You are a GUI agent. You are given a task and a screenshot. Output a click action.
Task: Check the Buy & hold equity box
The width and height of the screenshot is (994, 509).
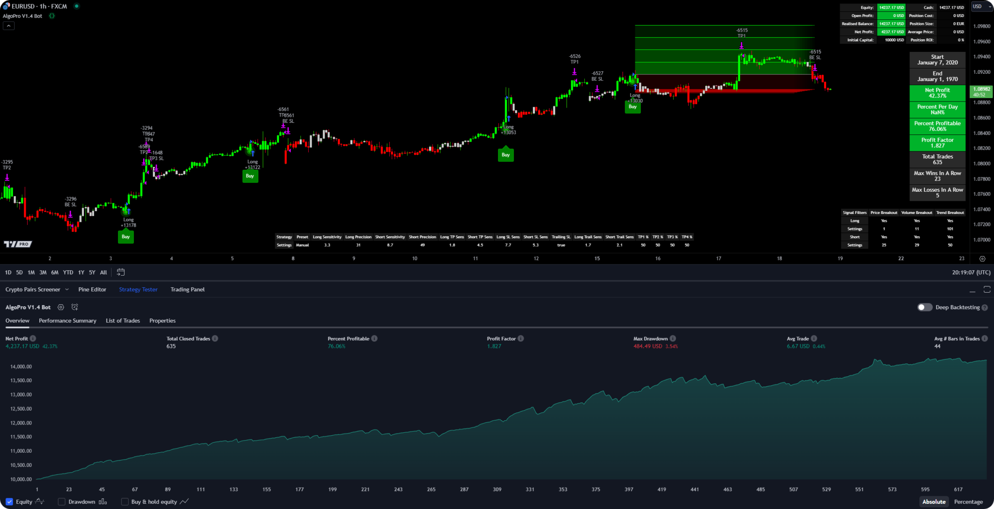tap(125, 502)
